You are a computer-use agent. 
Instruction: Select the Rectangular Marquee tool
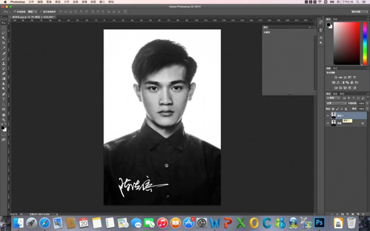[x=4, y=28]
